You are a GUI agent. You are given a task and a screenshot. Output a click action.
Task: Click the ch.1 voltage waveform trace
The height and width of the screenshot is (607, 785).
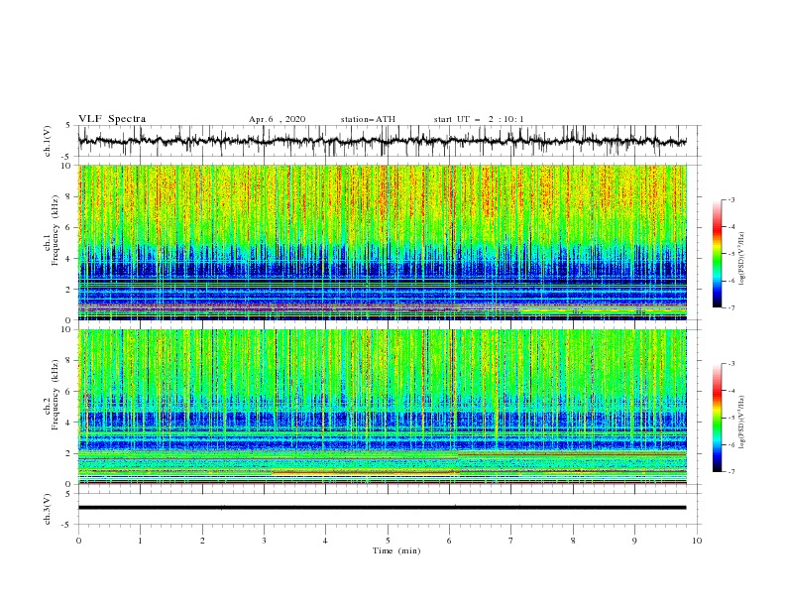[382, 141]
